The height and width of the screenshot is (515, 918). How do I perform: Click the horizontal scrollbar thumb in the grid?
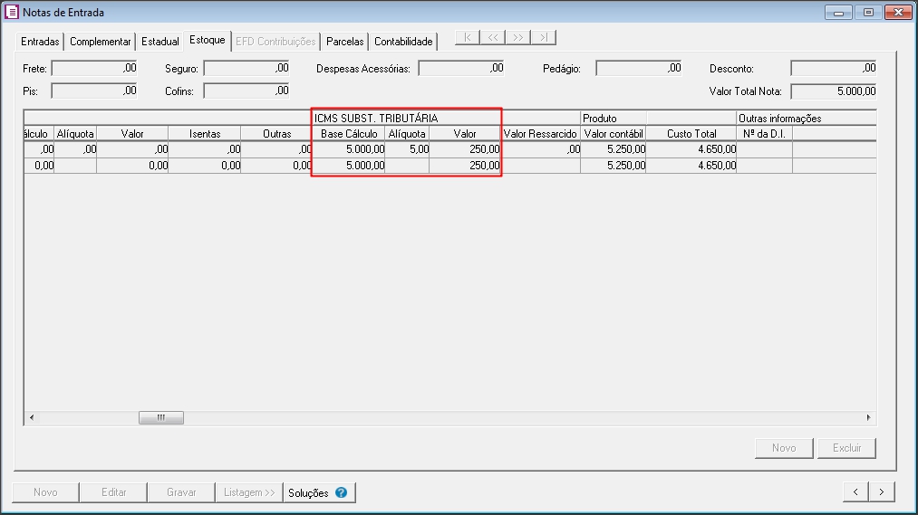click(161, 418)
